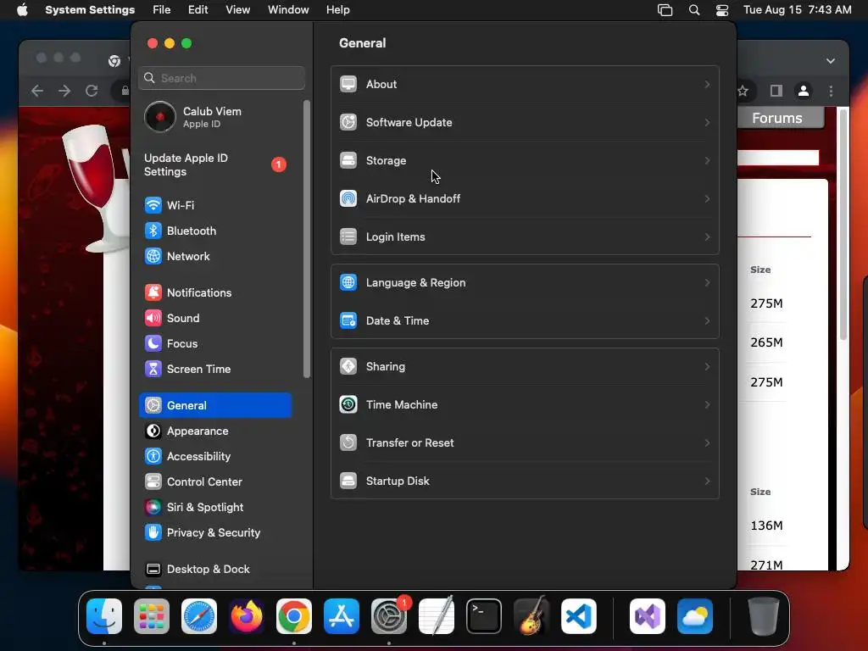Select Wi-Fi in the sidebar
The width and height of the screenshot is (868, 651).
click(x=215, y=205)
